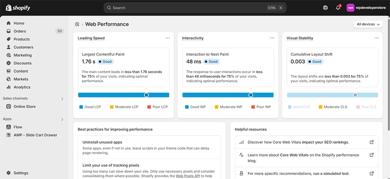
Task: Click the flask icon beside simulated test
Action: 241,173
